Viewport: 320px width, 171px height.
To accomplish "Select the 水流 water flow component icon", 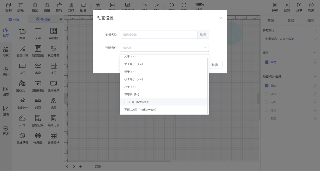I will point(38,66).
